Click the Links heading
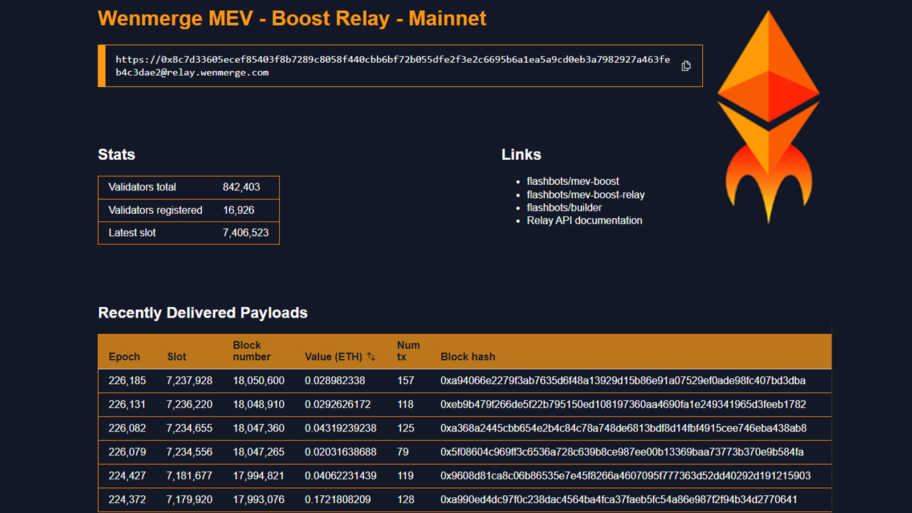Image resolution: width=912 pixels, height=513 pixels. 521,154
